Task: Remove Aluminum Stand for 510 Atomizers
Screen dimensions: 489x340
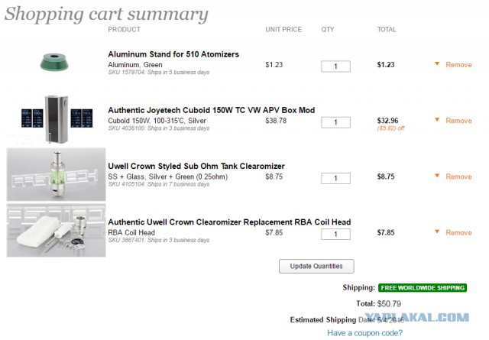Action: [x=458, y=65]
